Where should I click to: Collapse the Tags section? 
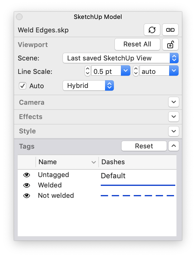click(173, 146)
